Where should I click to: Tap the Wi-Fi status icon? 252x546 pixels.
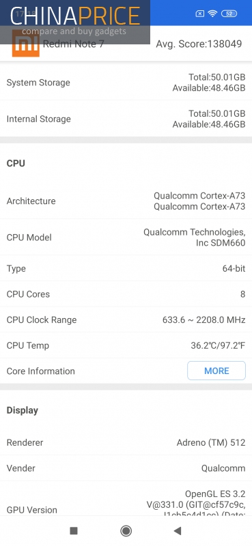tap(212, 14)
